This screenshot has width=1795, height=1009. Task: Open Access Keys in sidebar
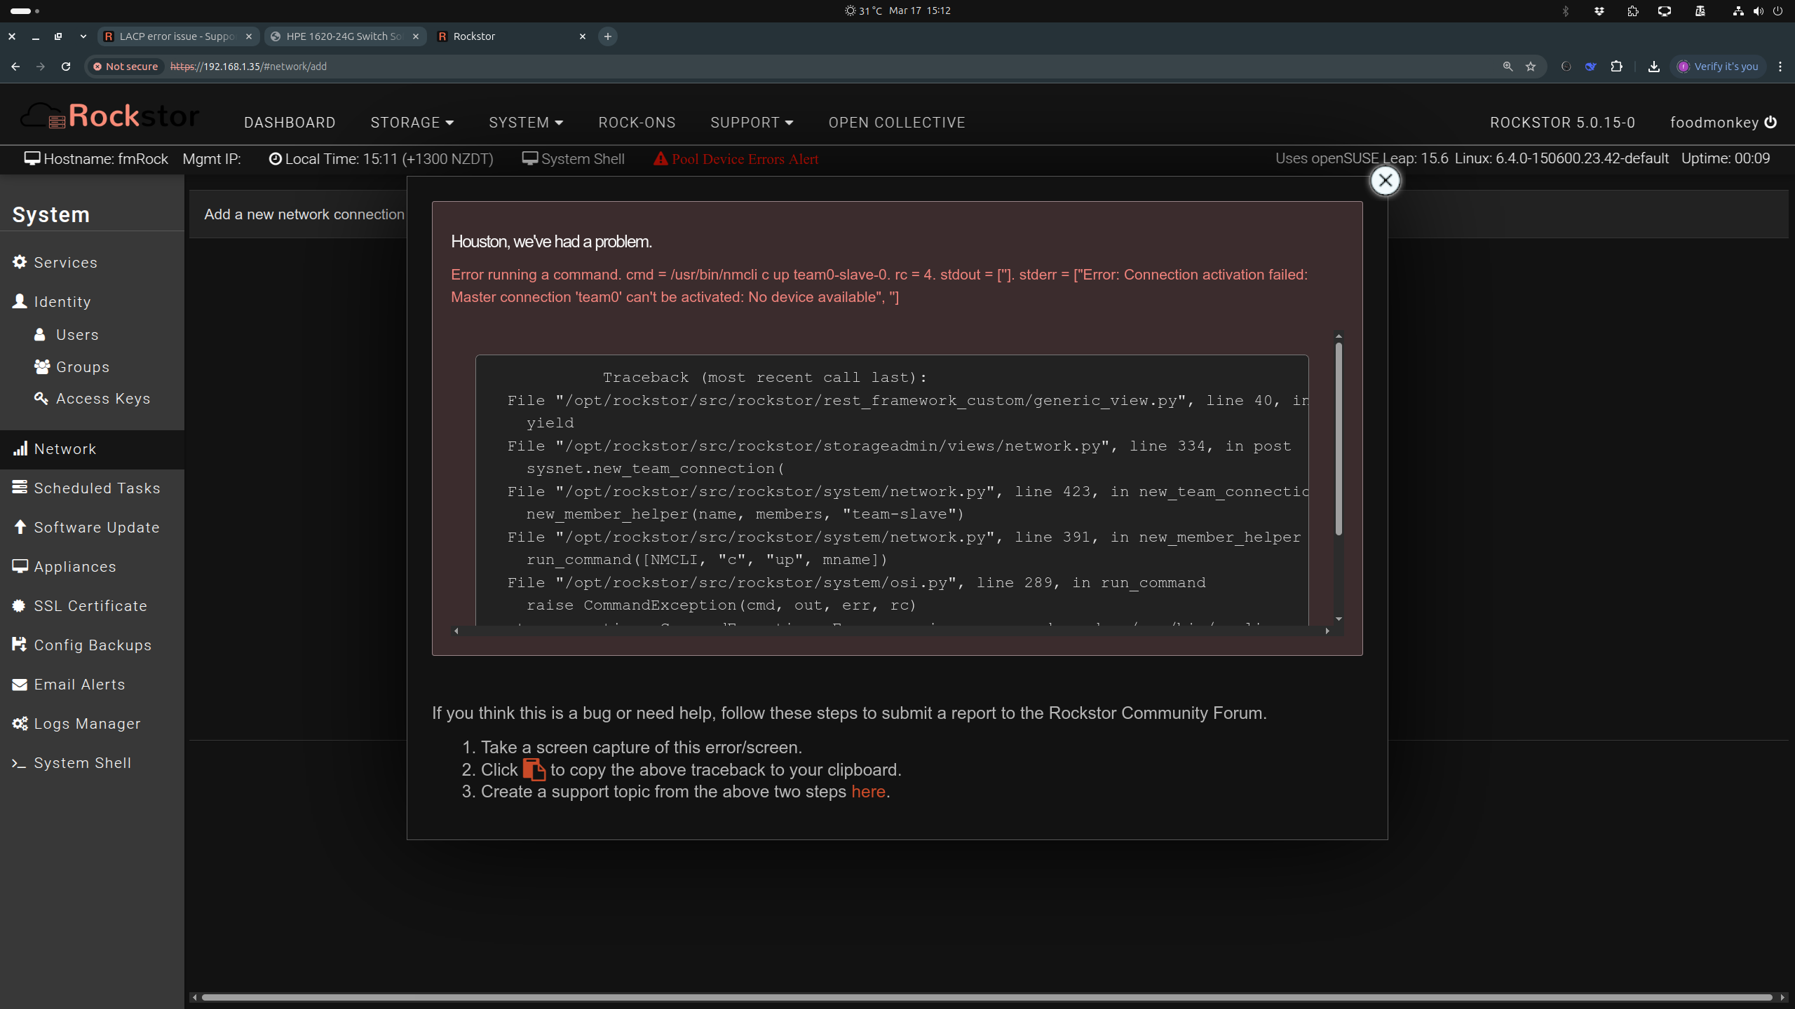click(x=92, y=398)
